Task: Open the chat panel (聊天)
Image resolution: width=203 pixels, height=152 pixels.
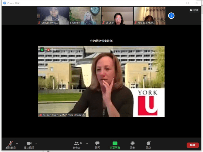Action: coord(97,145)
